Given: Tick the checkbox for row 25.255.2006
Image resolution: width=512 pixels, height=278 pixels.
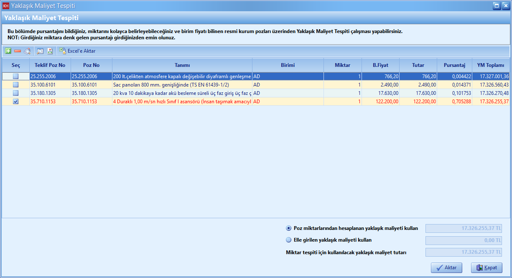Looking at the screenshot, I should (15, 77).
